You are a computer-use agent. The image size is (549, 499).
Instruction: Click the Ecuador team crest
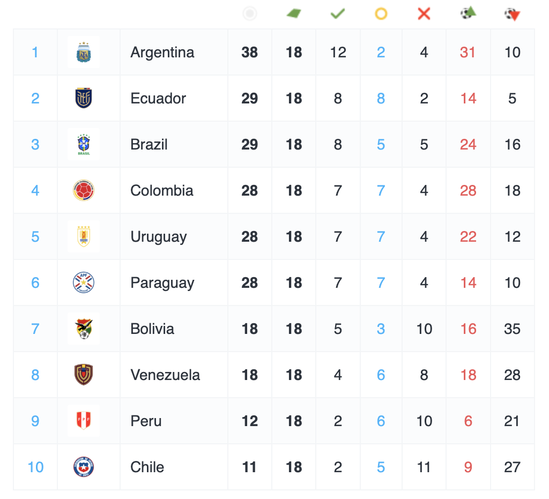pyautogui.click(x=84, y=99)
